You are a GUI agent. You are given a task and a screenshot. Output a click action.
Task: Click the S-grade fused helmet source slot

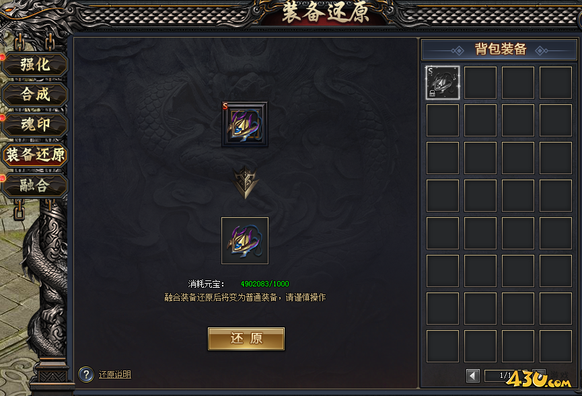(x=245, y=124)
